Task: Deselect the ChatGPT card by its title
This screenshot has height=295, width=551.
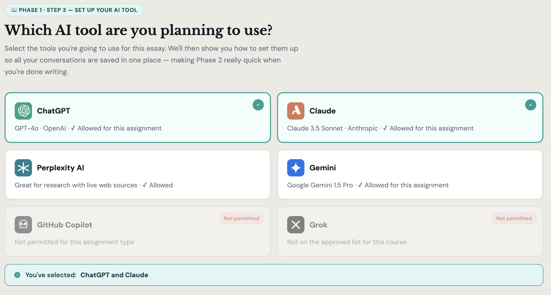Action: coord(54,111)
